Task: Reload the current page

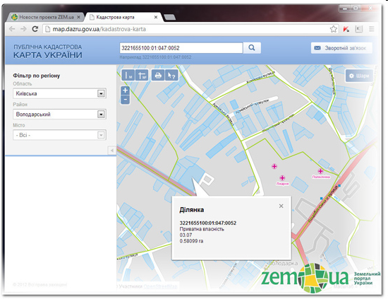Action: [35, 29]
